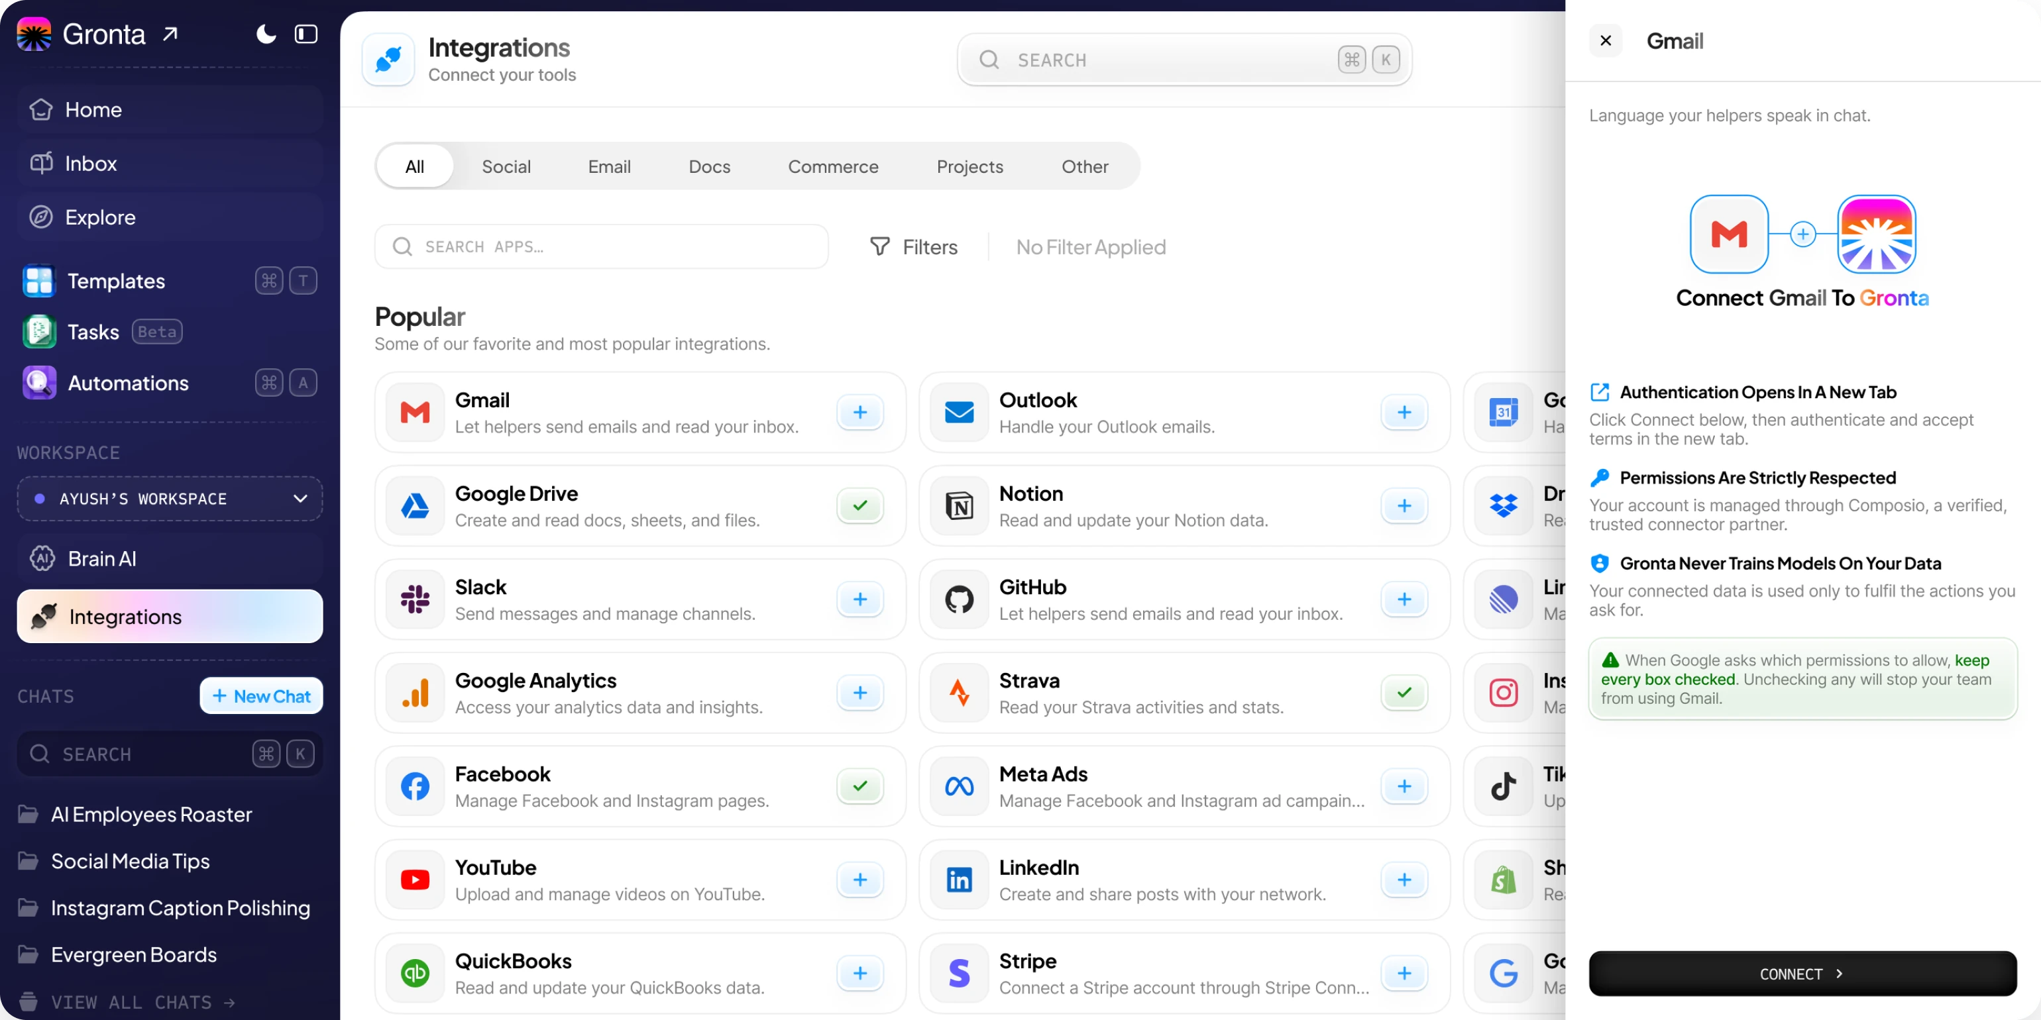Add the GitHub integration plus button
Image resolution: width=2041 pixels, height=1020 pixels.
[x=1404, y=599]
